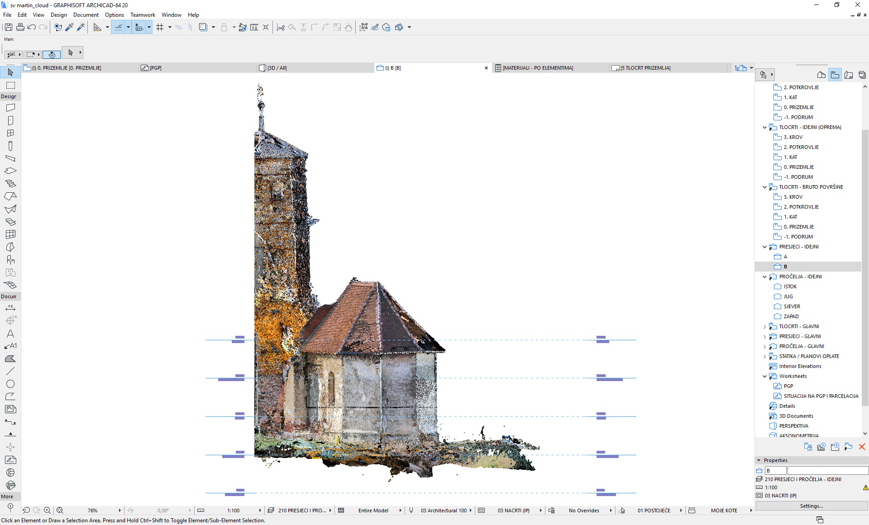Select the Marquee tool in the toolbox

[x=10, y=85]
